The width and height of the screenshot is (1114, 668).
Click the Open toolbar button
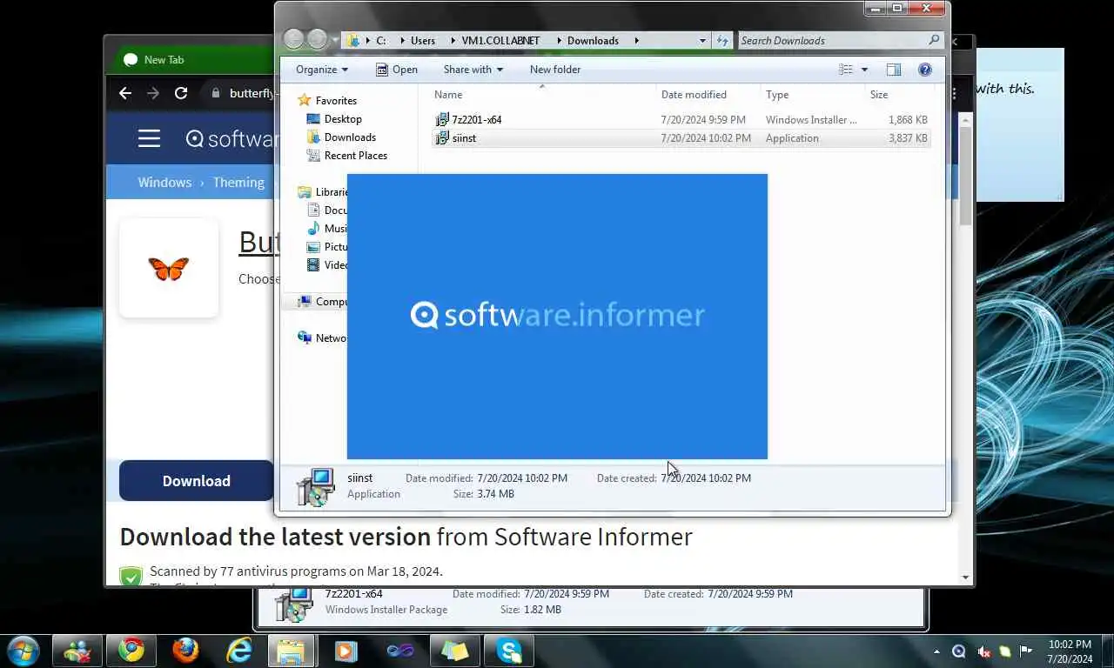pos(396,70)
